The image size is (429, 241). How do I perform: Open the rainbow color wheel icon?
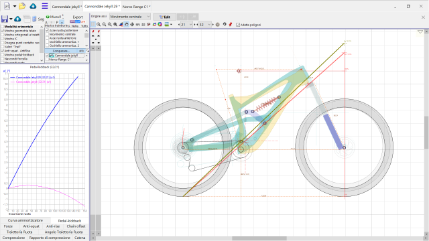click(x=160, y=25)
